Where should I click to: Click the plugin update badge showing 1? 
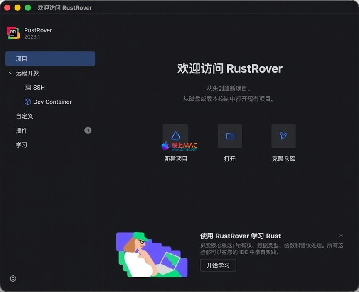88,130
